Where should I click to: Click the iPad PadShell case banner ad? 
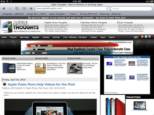click(x=77, y=48)
